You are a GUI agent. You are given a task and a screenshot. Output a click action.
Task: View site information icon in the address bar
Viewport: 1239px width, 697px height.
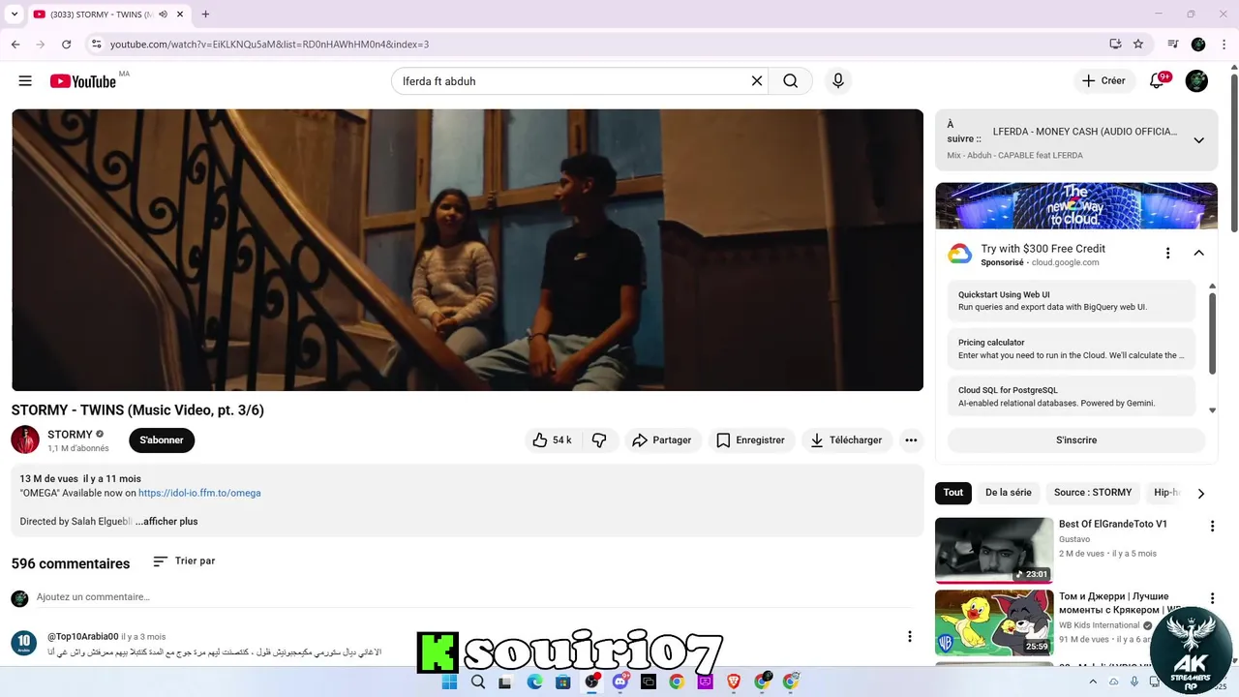click(95, 45)
